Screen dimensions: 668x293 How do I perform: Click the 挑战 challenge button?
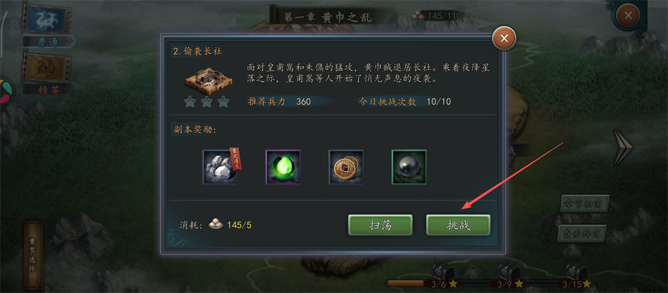pyautogui.click(x=458, y=225)
